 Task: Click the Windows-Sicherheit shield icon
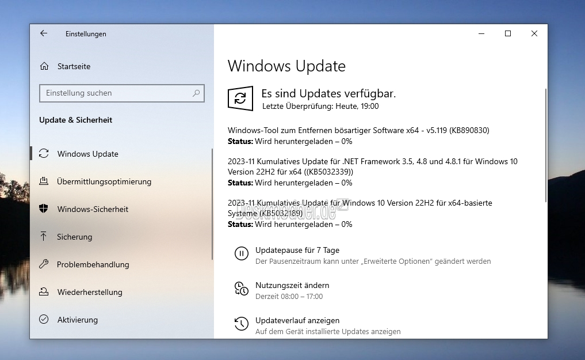click(x=44, y=209)
